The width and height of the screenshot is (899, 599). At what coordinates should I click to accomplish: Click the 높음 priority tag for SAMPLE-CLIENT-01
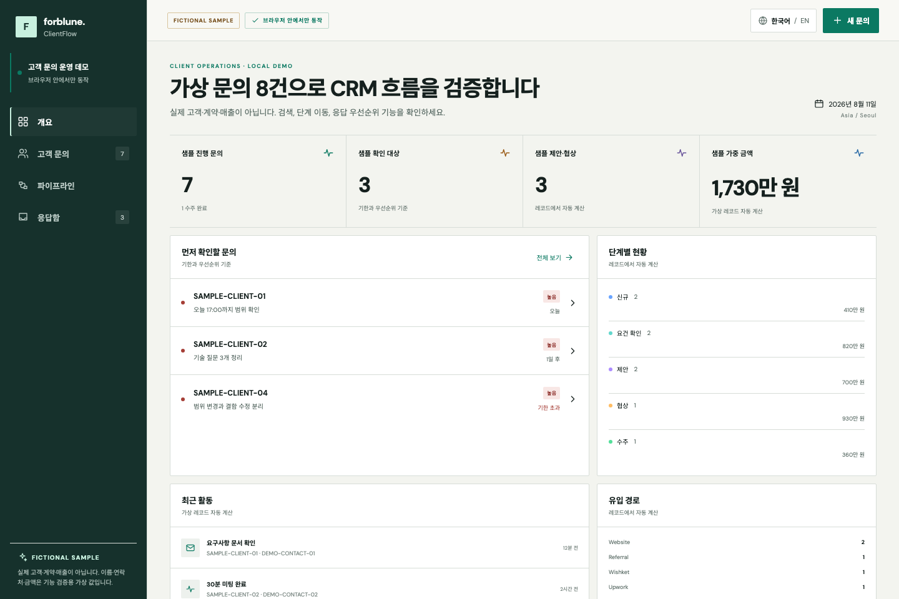[x=551, y=297]
